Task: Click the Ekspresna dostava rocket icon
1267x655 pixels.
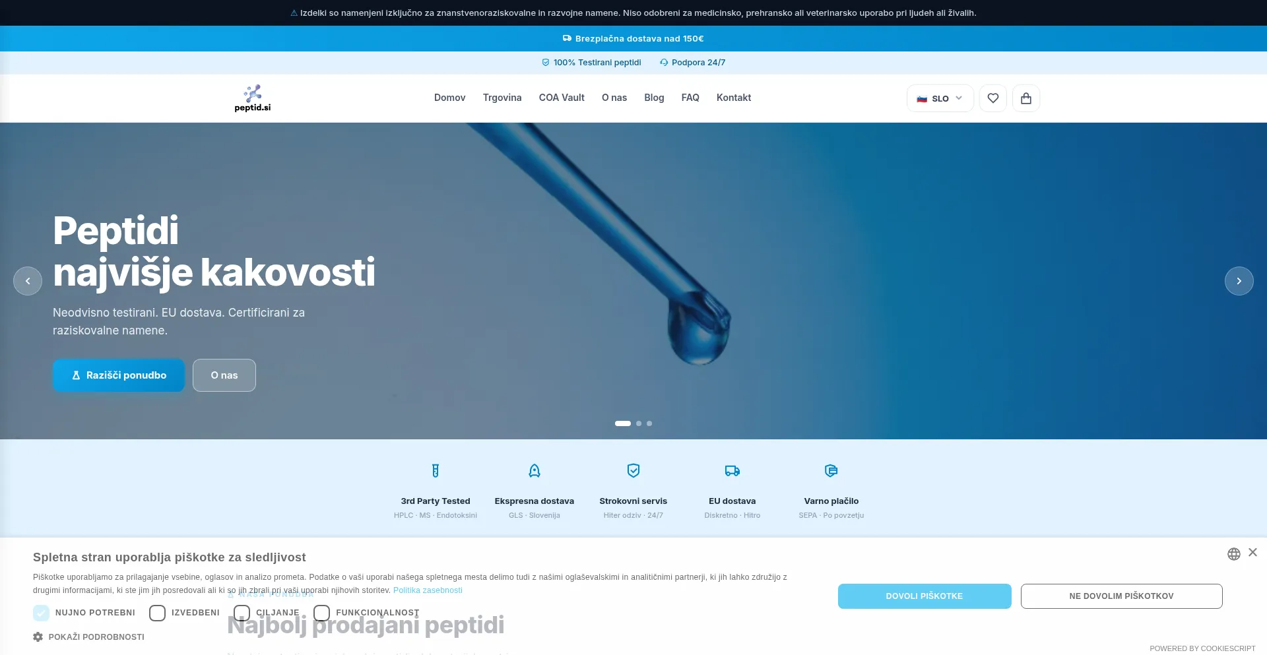Action: (x=535, y=470)
